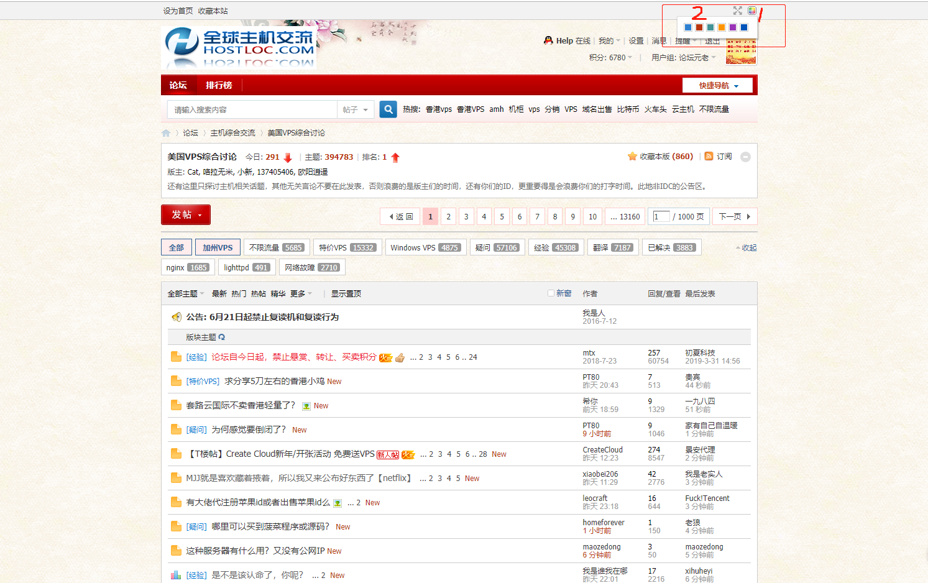Click the 新人帖 badge on Create Cloud thread
The width and height of the screenshot is (928, 583).
388,455
